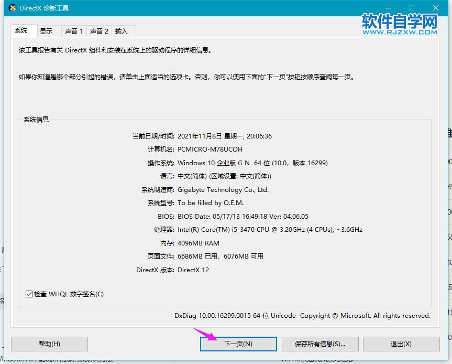Click the DirectX icon in title bar
Image resolution: width=452 pixels, height=364 pixels.
point(13,8)
